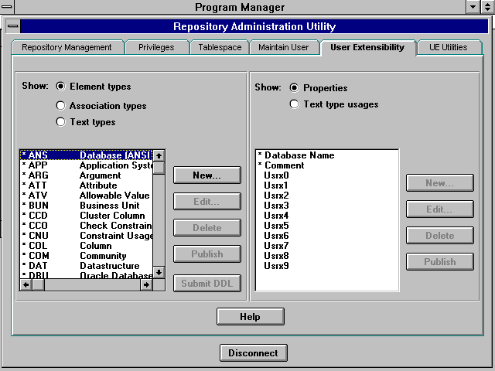
Task: Switch to Repository Management tab
Action: coord(67,47)
